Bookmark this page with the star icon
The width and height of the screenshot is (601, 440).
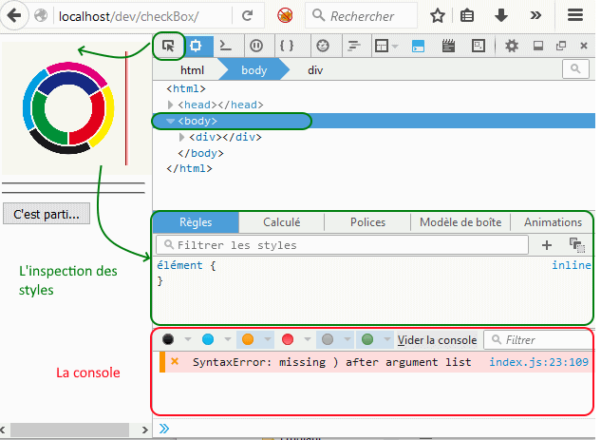[x=437, y=16]
